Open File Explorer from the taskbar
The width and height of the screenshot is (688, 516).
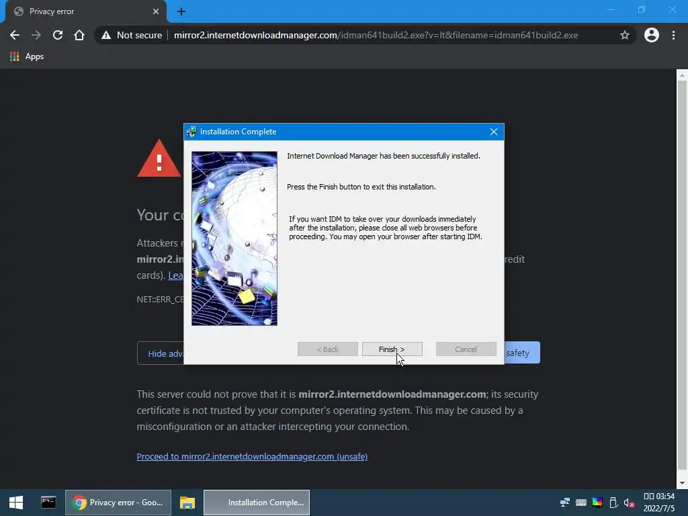(x=187, y=503)
